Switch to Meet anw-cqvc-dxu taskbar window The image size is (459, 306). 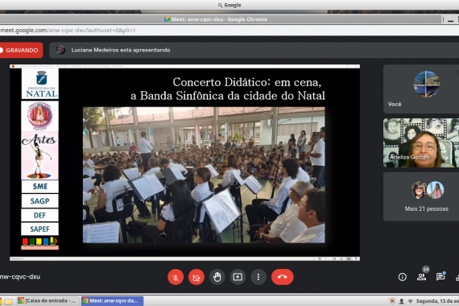pos(112,300)
